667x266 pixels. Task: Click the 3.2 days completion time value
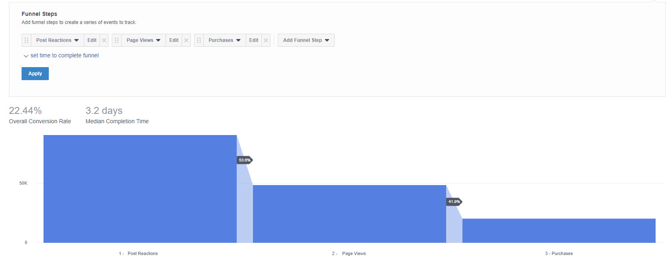coord(104,111)
